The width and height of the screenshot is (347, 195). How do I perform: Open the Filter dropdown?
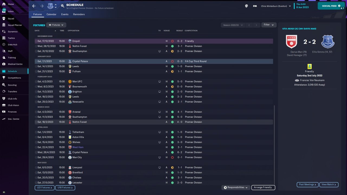pyautogui.click(x=269, y=25)
